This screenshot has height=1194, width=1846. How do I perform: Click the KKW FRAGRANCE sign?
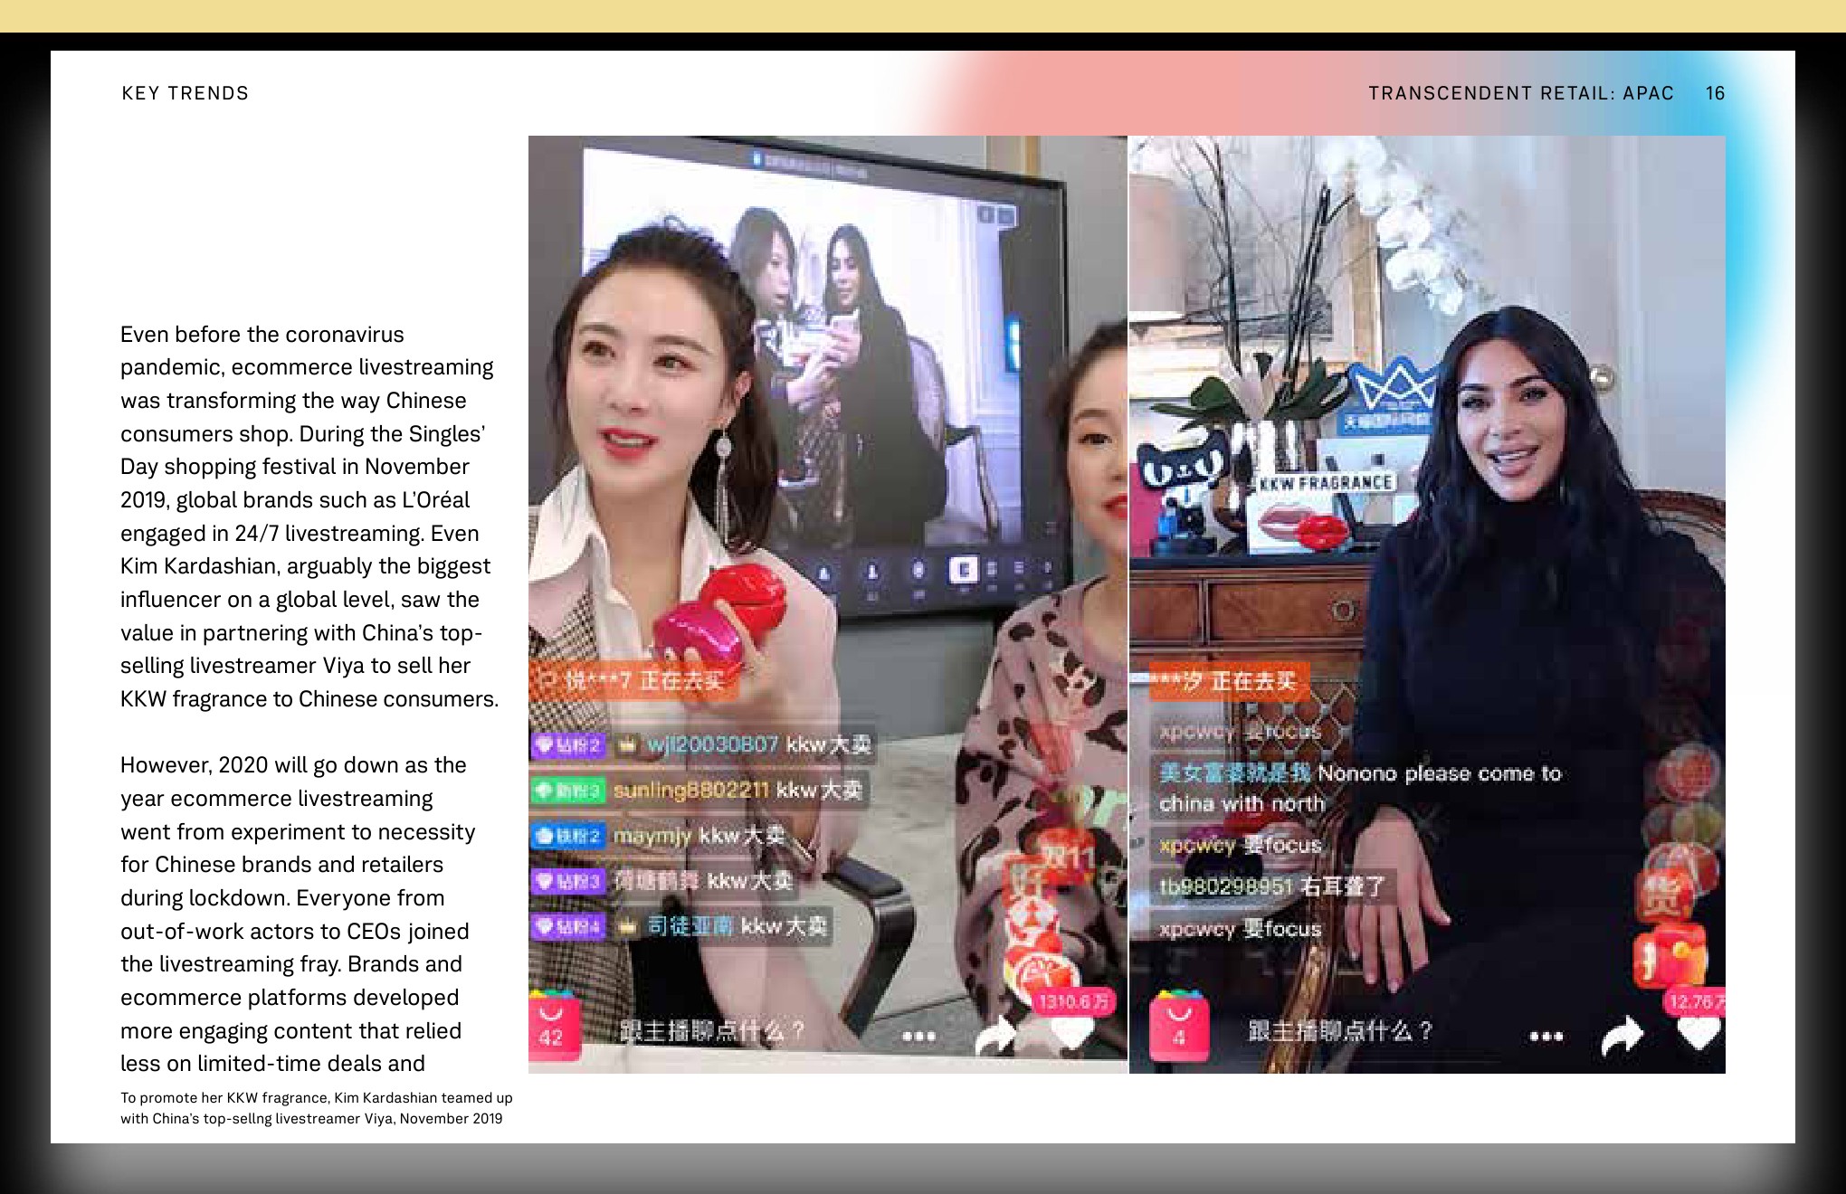coord(1325,482)
